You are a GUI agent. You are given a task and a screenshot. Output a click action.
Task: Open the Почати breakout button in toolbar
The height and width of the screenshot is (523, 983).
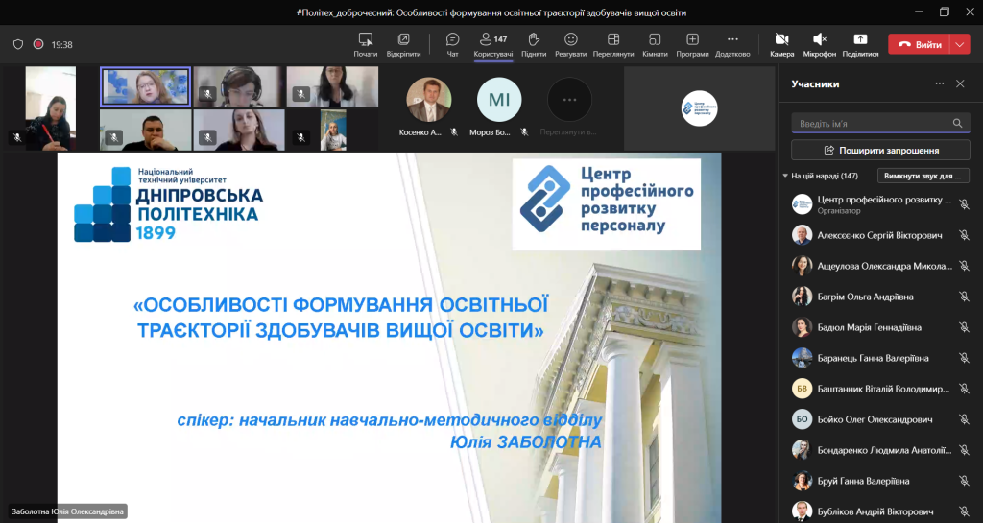(366, 44)
